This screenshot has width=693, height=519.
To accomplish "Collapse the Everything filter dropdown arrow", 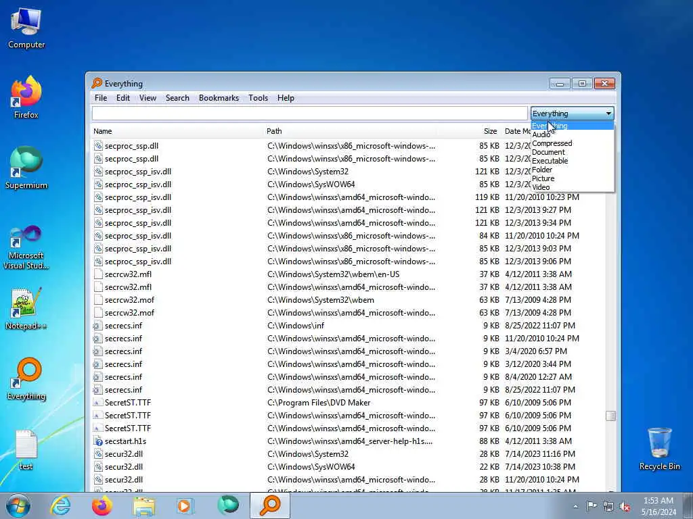I will (x=608, y=114).
